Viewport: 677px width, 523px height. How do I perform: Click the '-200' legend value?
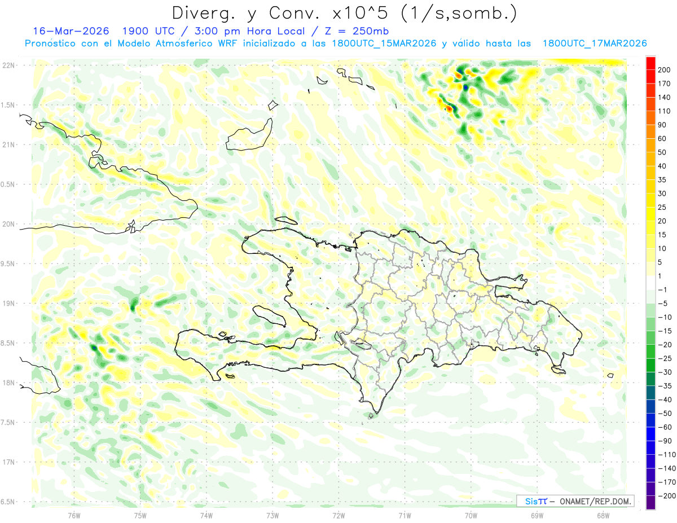(667, 496)
